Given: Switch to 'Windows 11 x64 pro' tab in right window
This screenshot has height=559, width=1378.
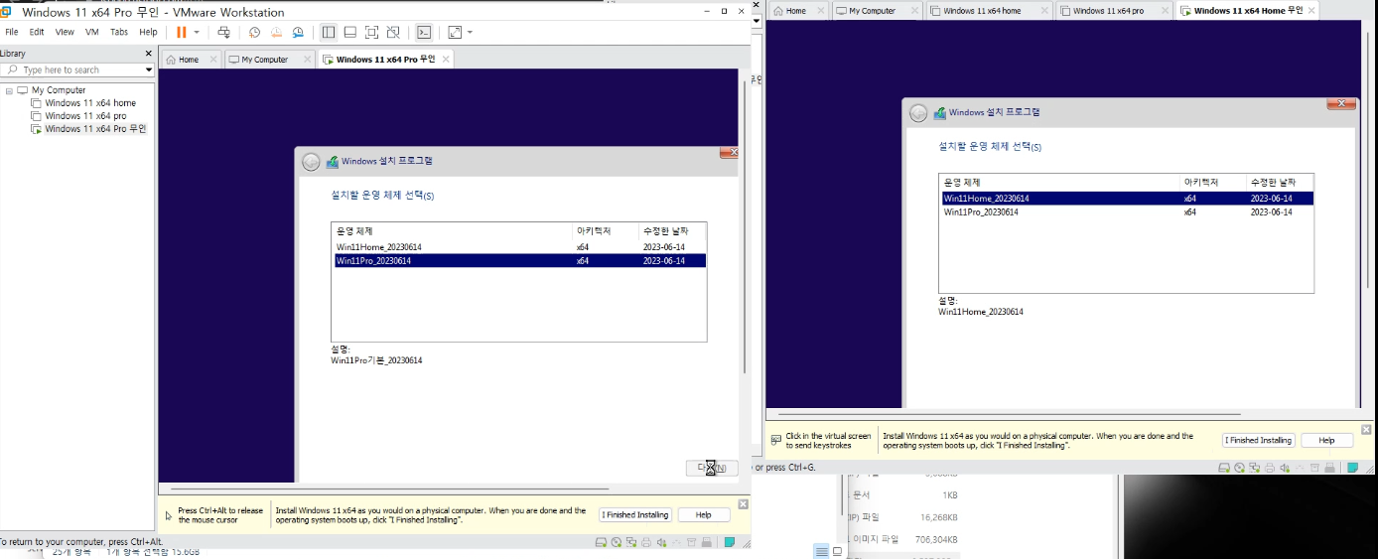Looking at the screenshot, I should tap(1110, 11).
